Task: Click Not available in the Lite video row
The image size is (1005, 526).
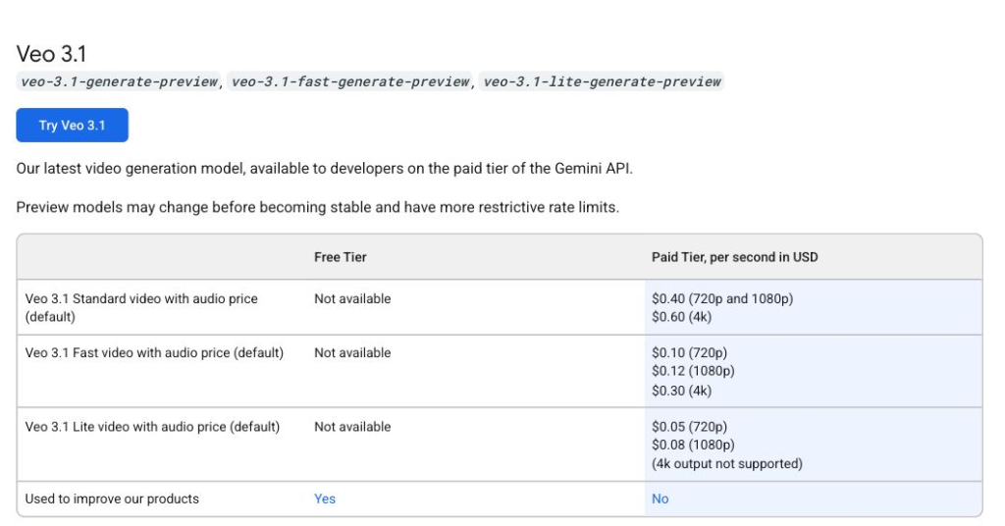Action: point(352,427)
